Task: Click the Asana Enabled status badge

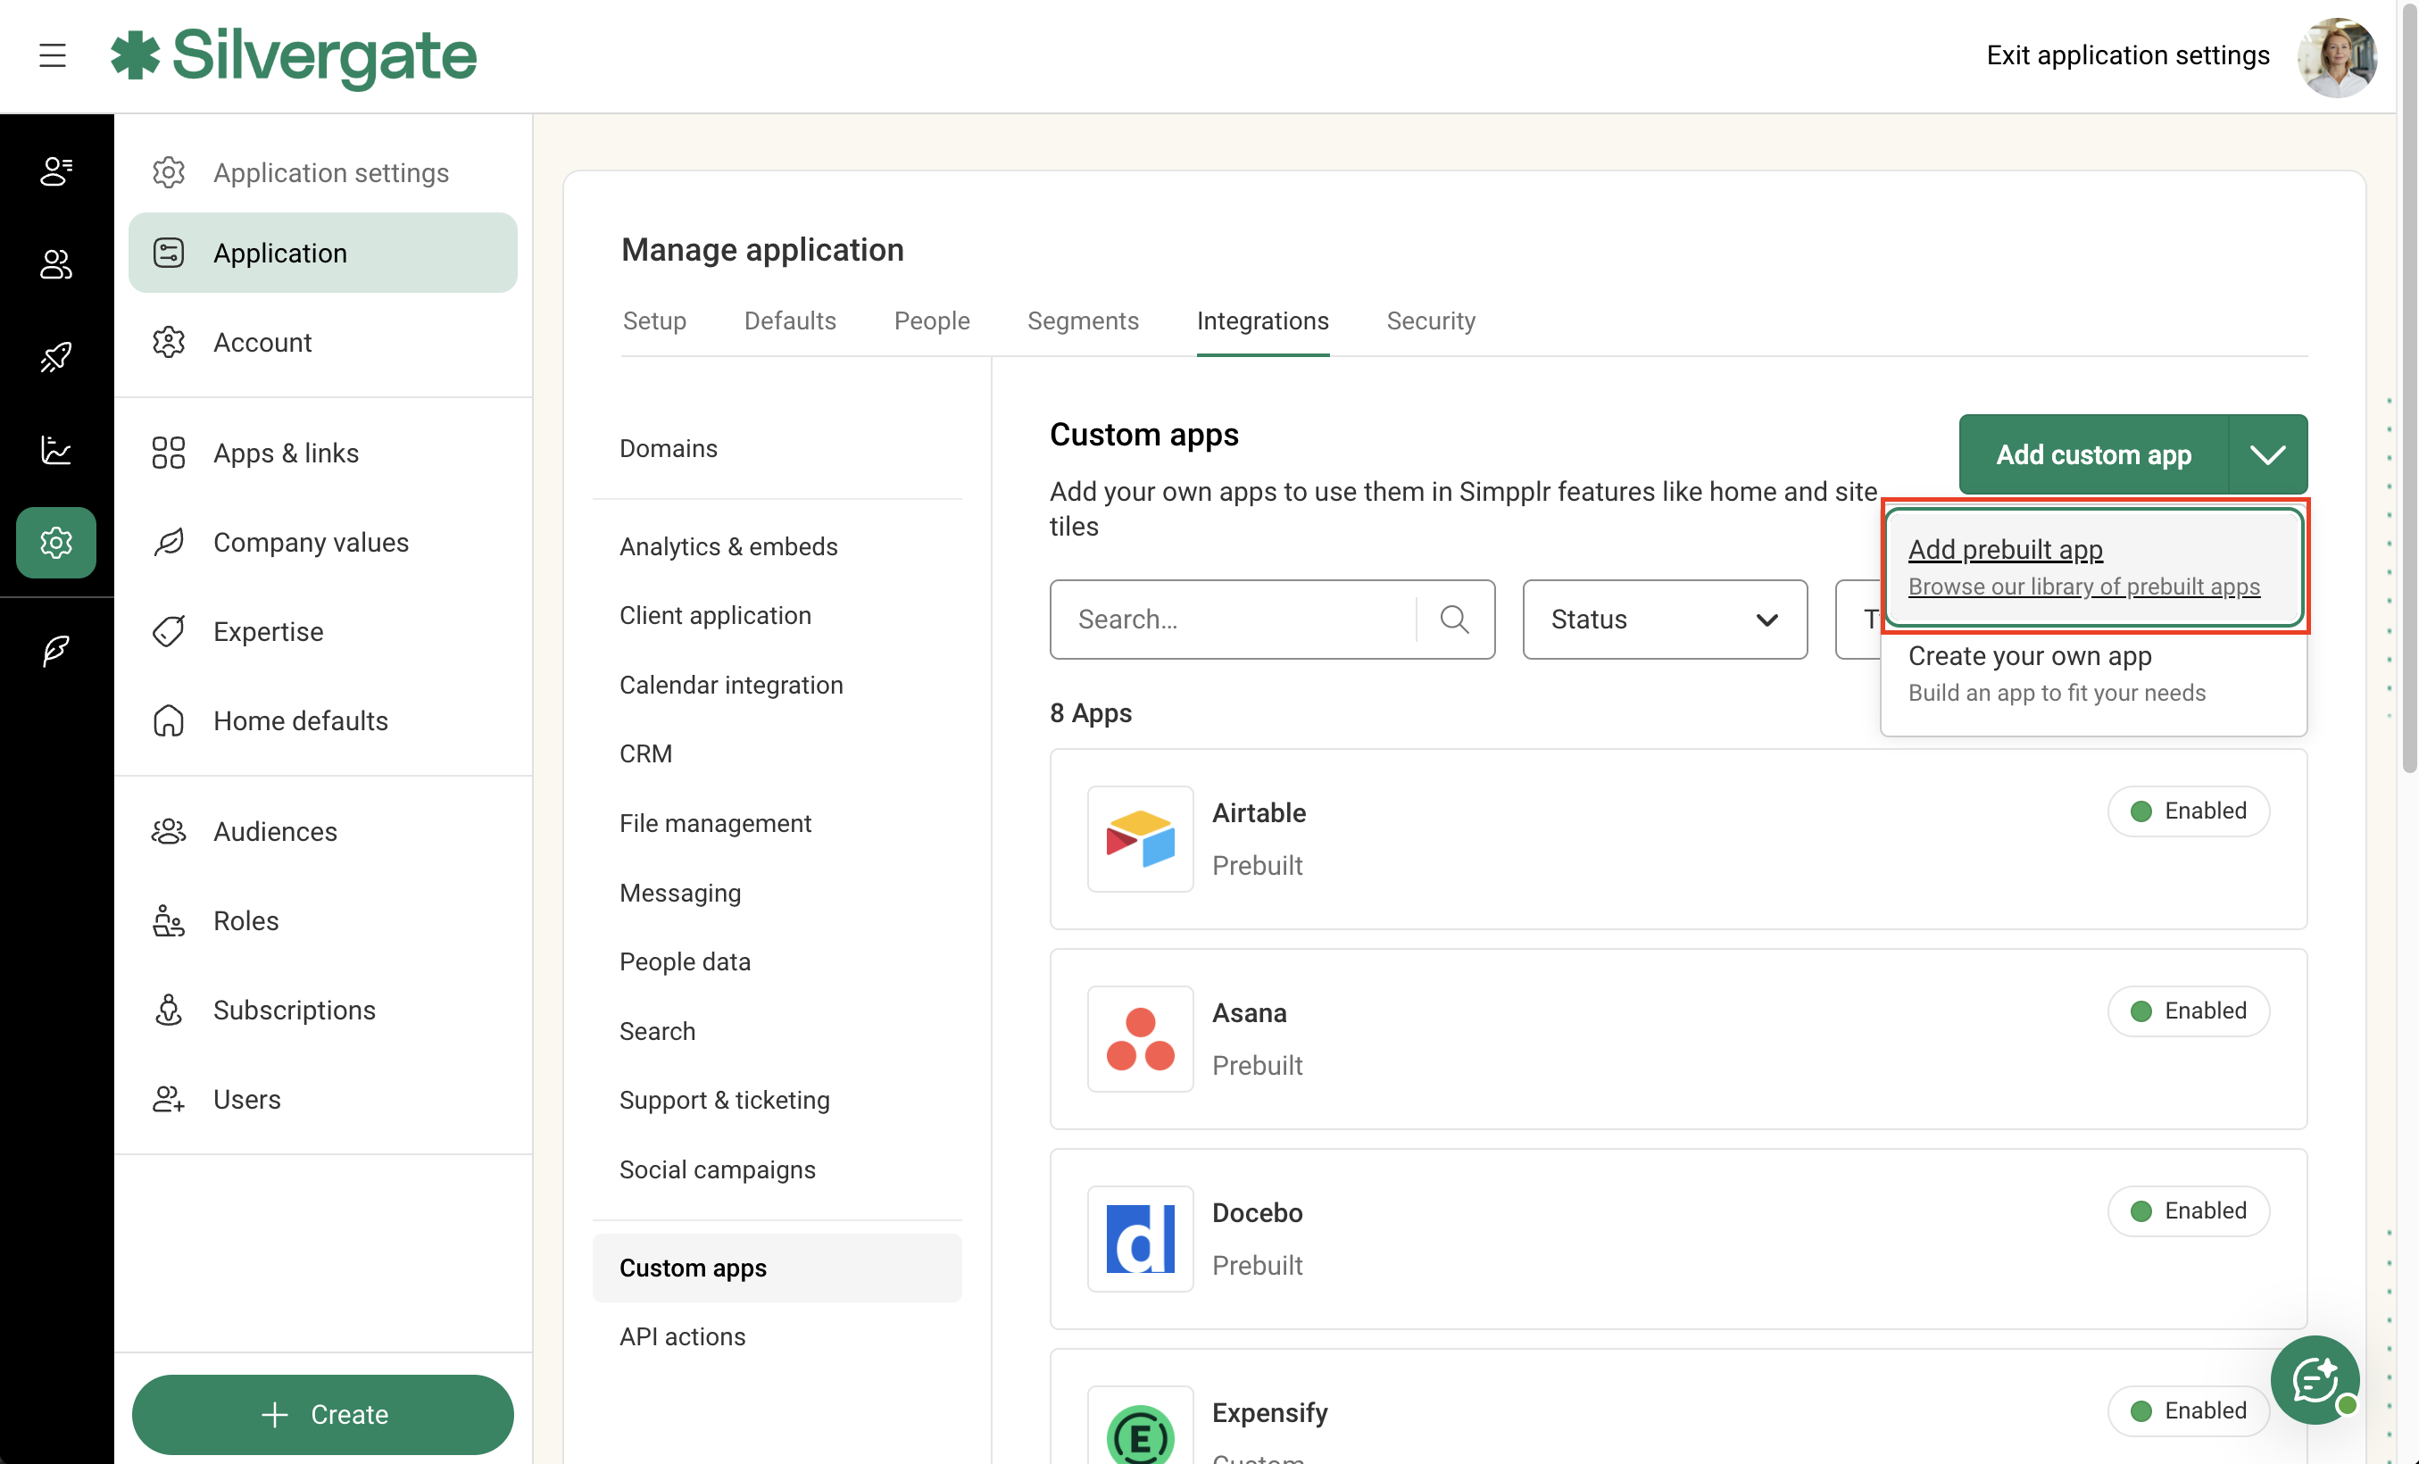Action: [2187, 1011]
